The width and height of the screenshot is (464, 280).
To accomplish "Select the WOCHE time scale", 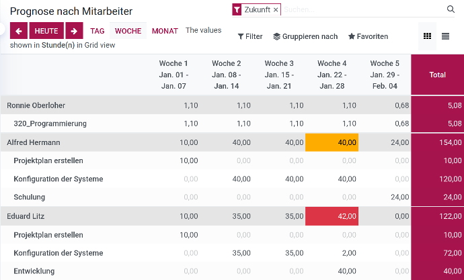I will [x=128, y=31].
